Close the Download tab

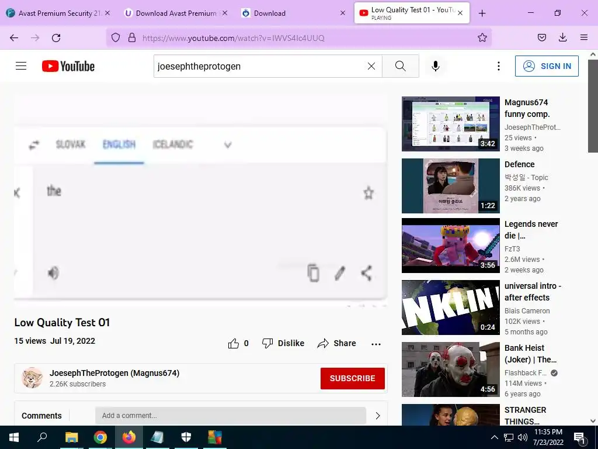point(342,13)
